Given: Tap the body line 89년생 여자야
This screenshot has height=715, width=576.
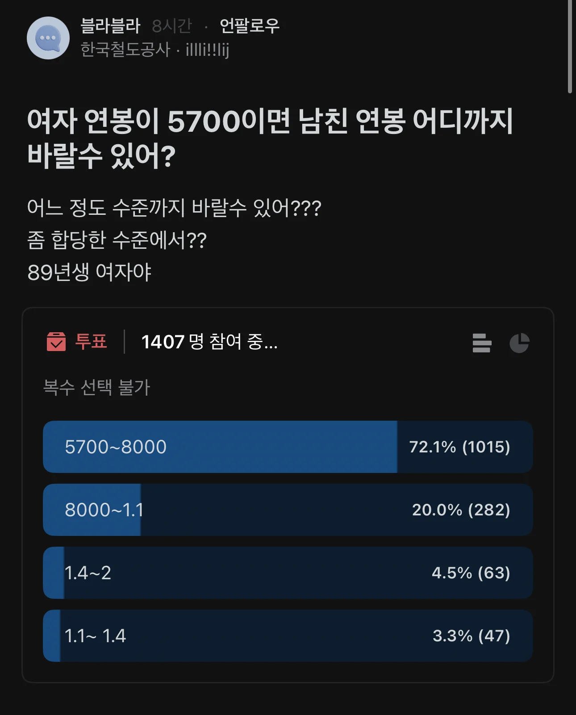Looking at the screenshot, I should click(89, 272).
